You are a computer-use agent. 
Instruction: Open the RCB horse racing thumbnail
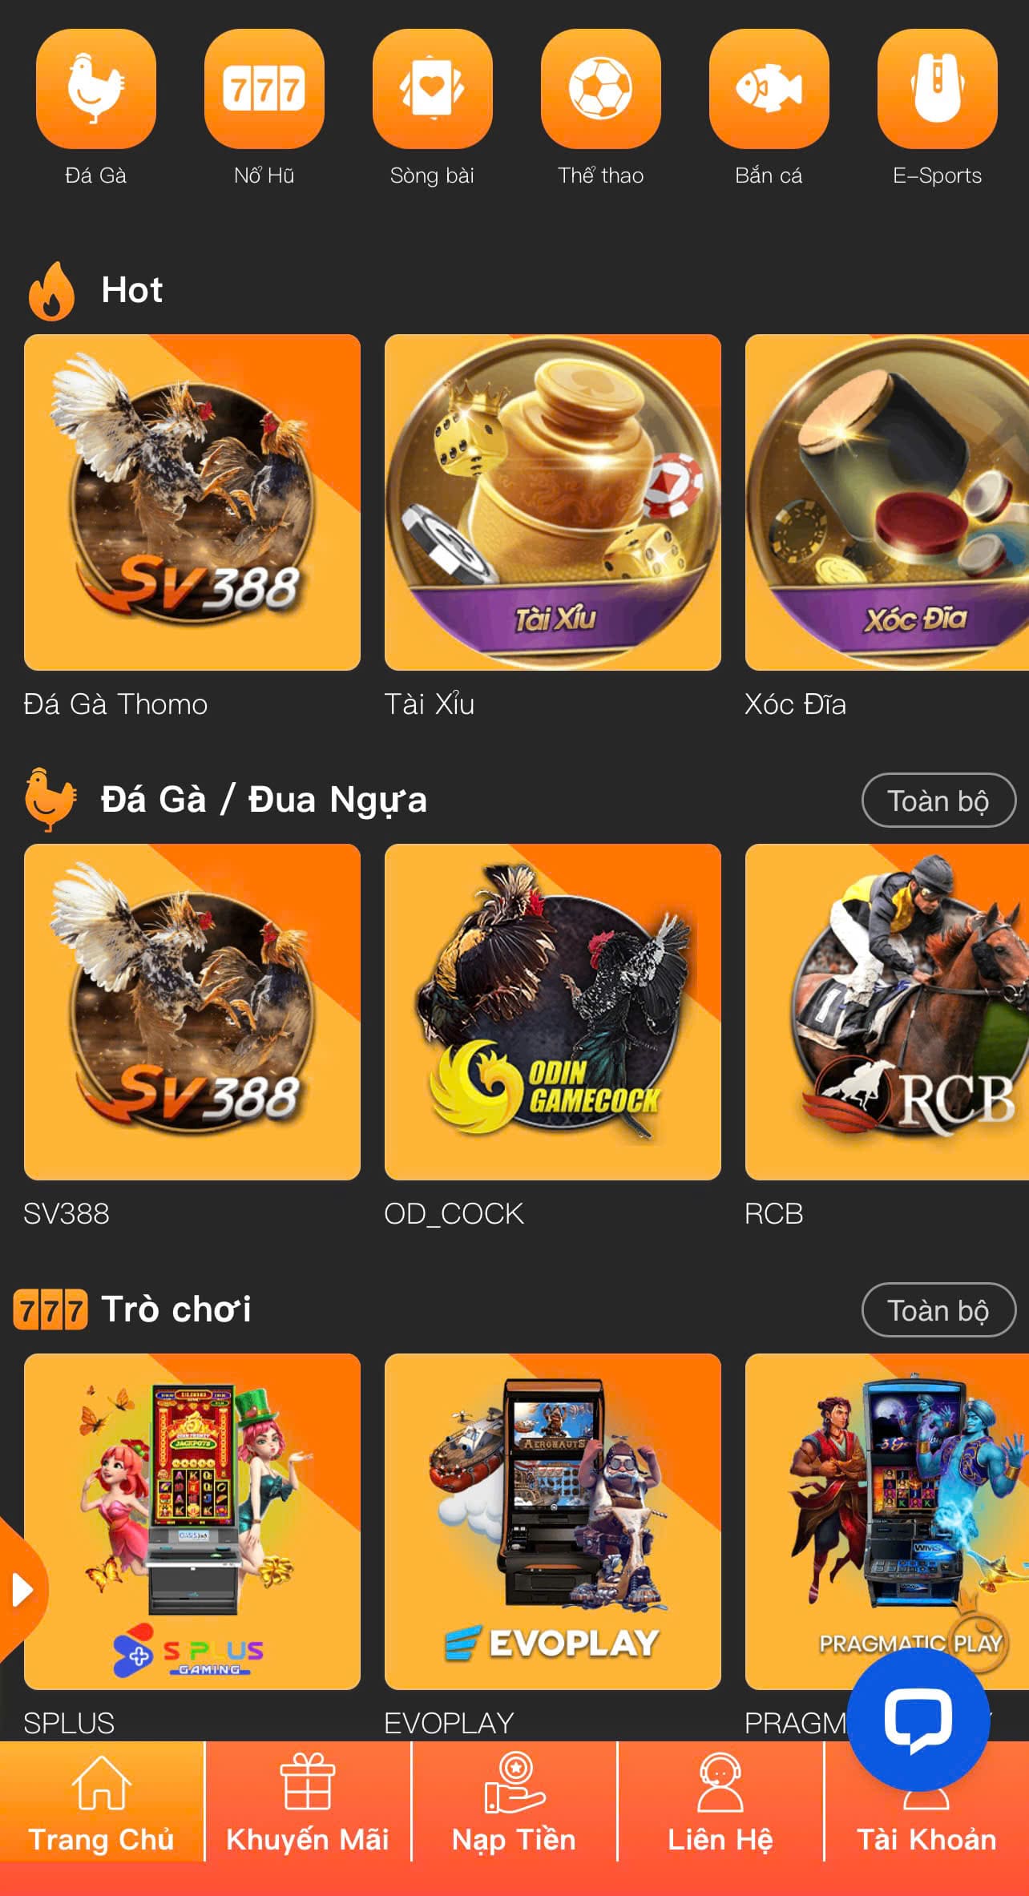887,1012
